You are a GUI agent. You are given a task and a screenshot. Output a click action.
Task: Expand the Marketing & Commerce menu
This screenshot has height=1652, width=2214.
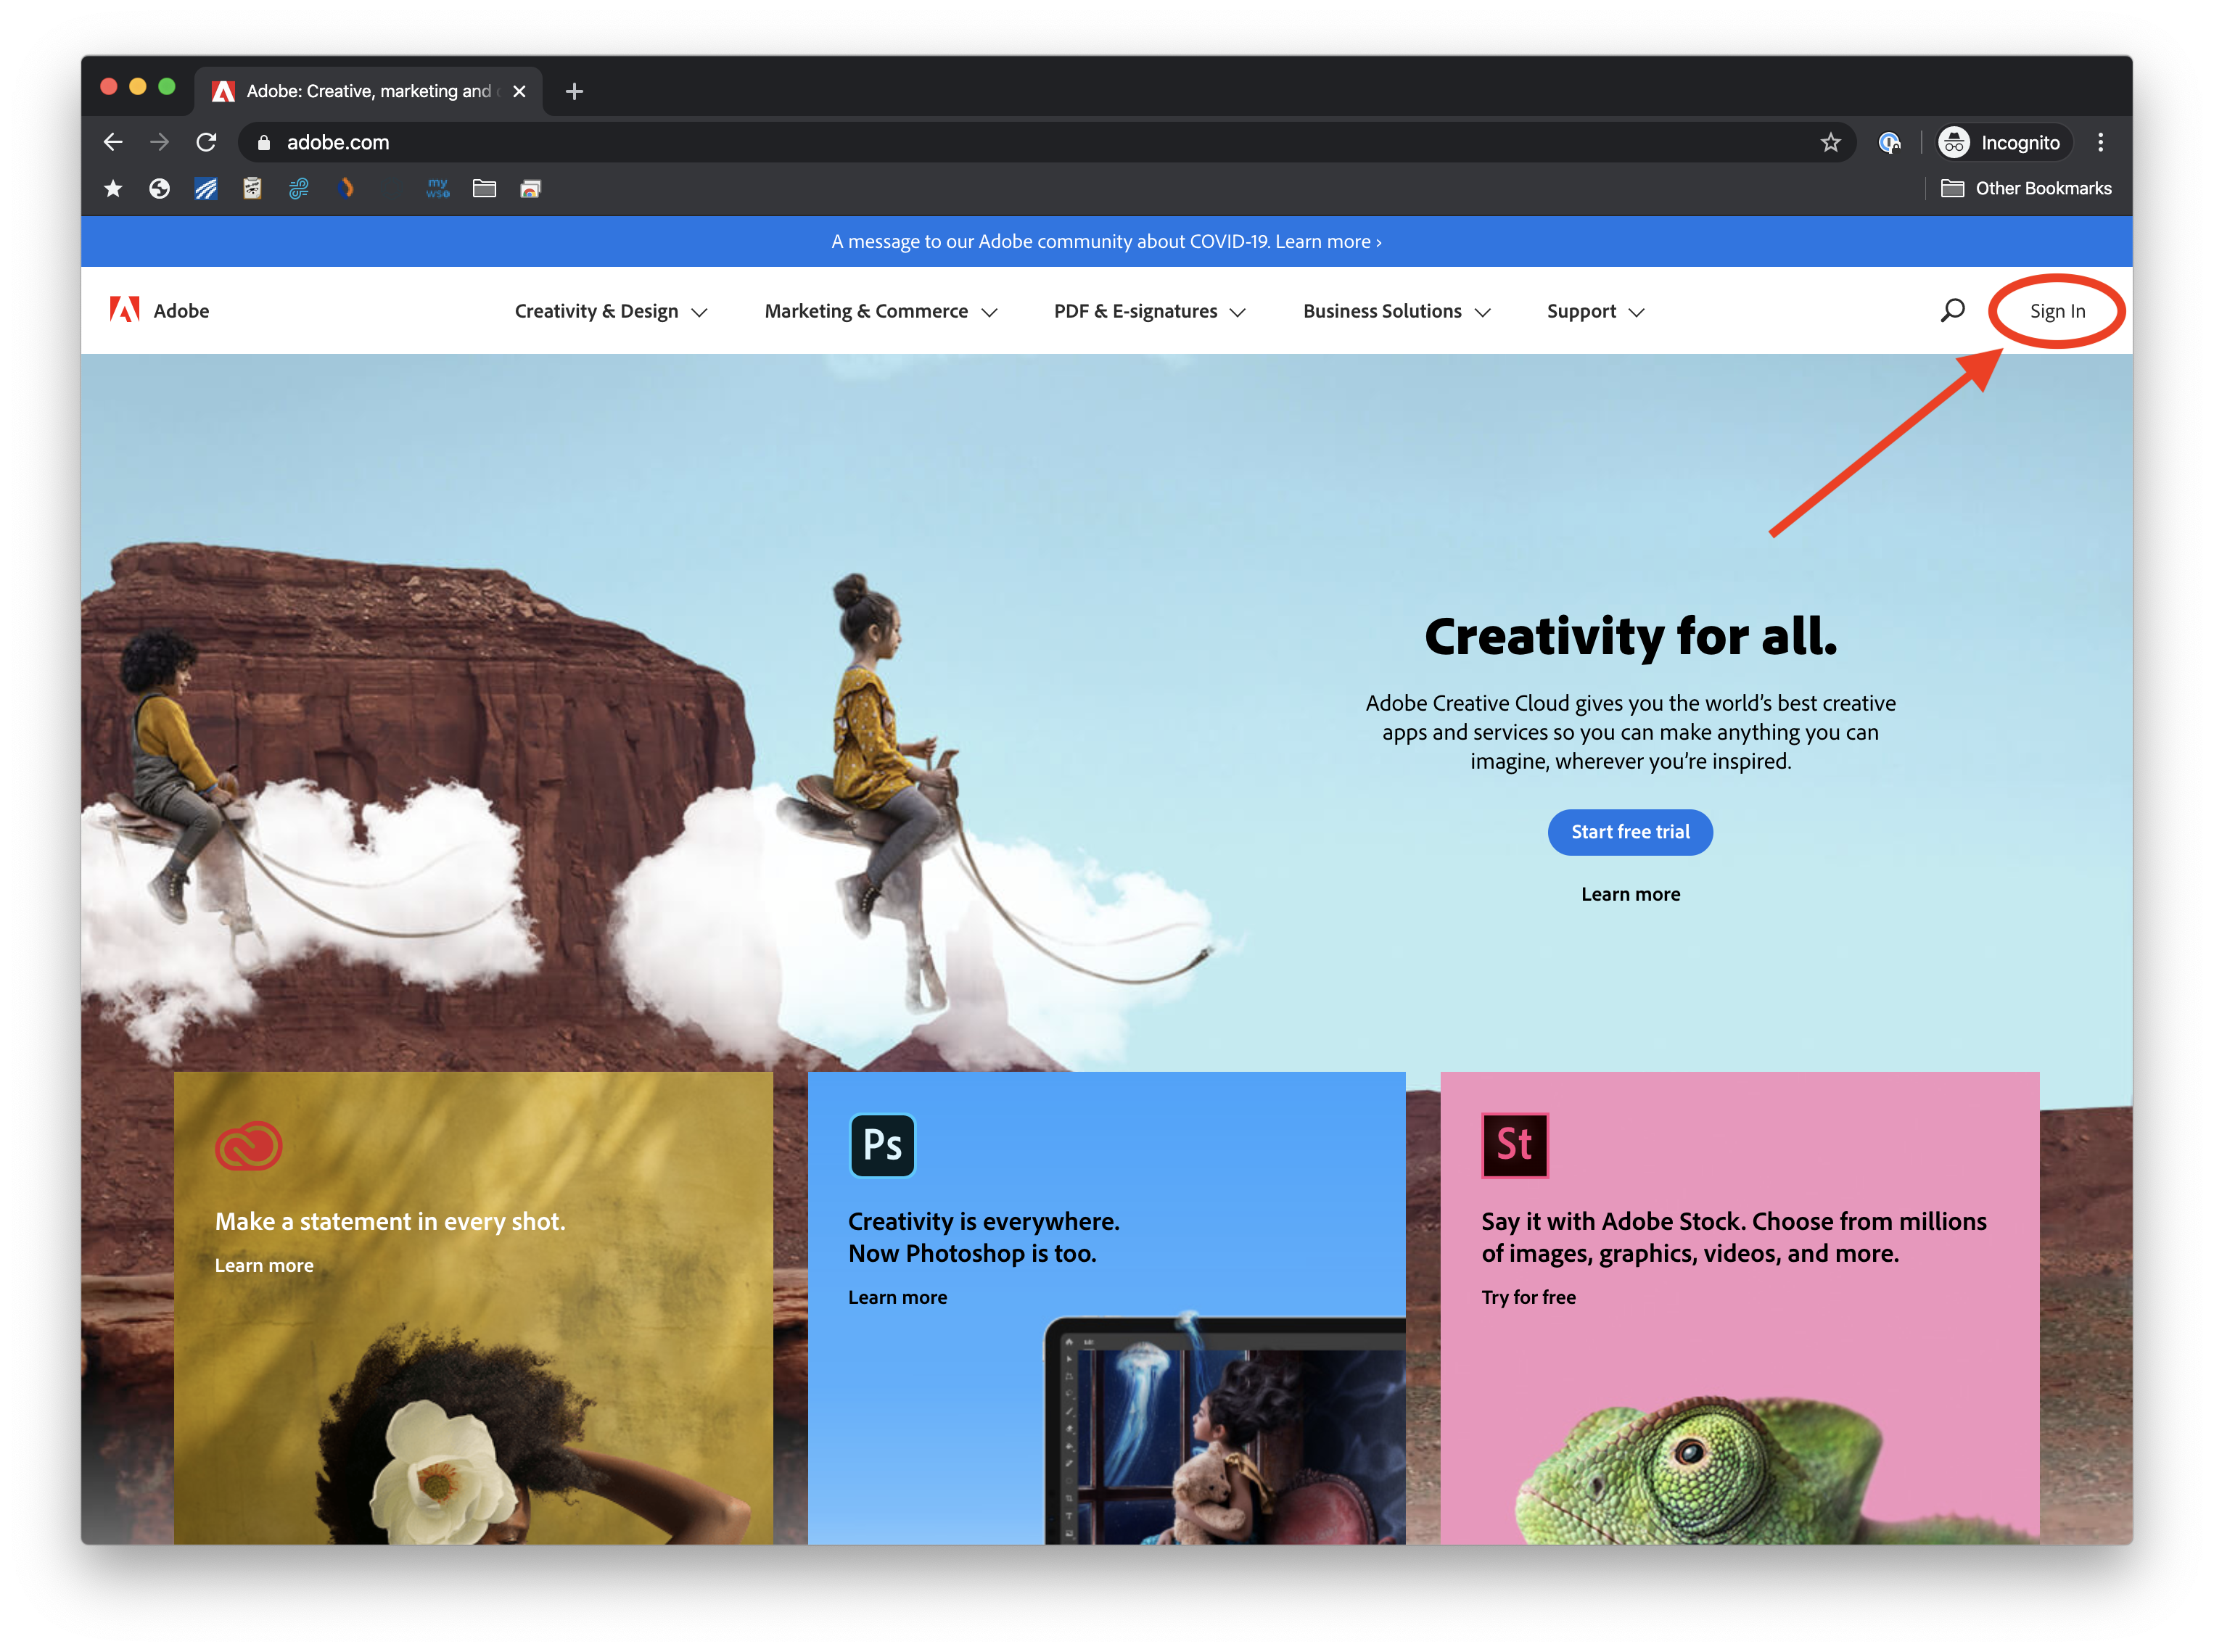pyautogui.click(x=881, y=311)
